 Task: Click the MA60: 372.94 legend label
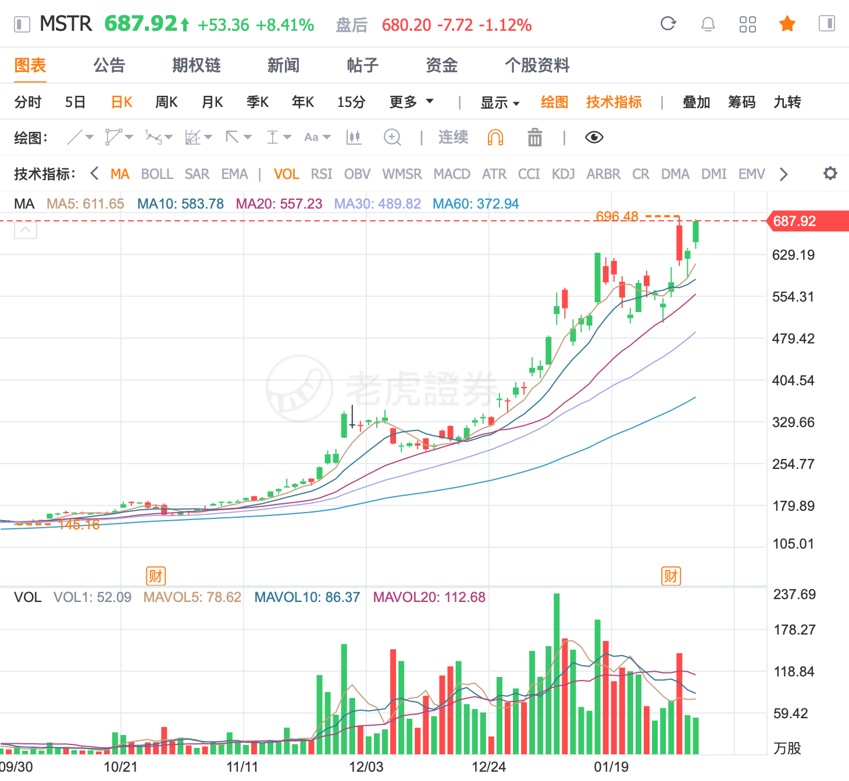(476, 204)
